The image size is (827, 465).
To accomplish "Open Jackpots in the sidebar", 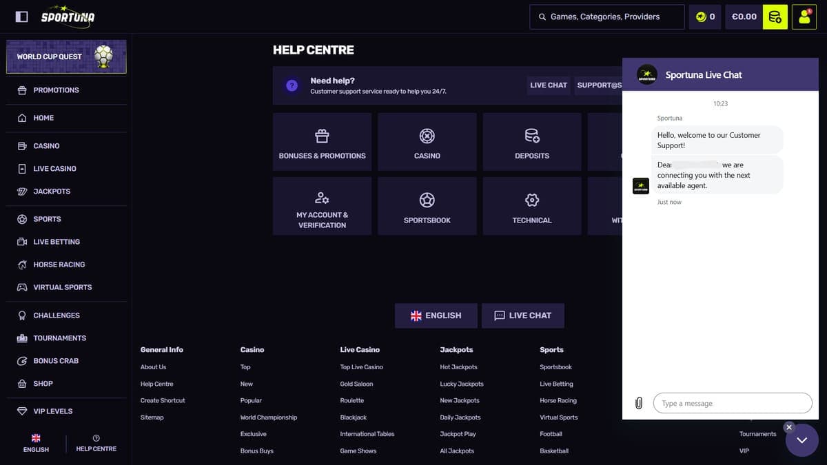I will 52,192.
